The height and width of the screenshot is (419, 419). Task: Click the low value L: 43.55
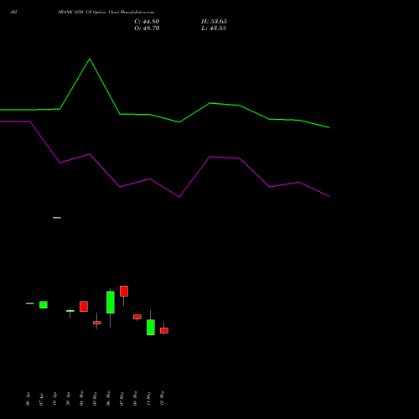click(214, 28)
